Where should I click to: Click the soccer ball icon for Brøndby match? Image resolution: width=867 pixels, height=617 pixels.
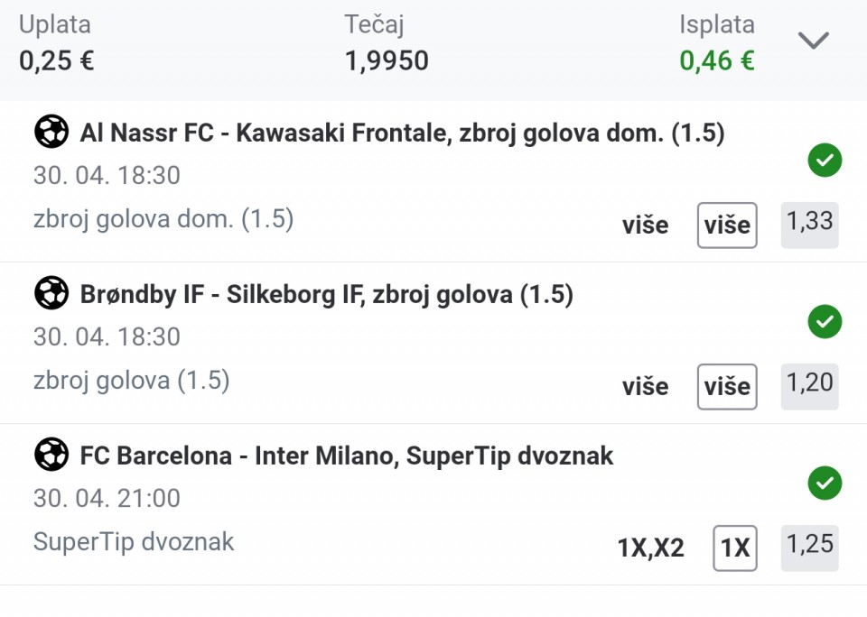click(51, 293)
